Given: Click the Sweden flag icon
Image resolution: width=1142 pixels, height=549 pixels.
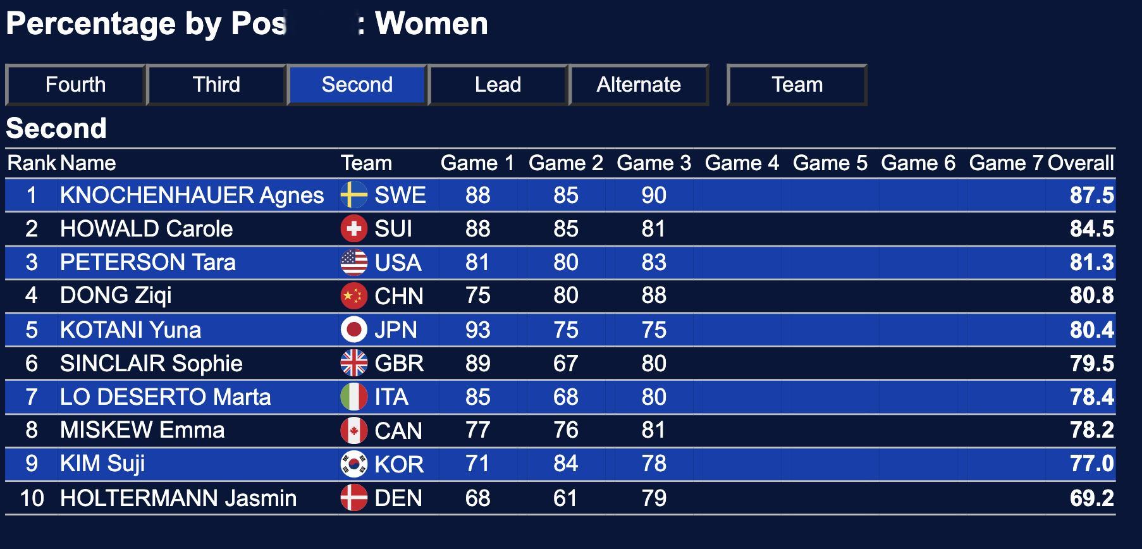Looking at the screenshot, I should (353, 195).
